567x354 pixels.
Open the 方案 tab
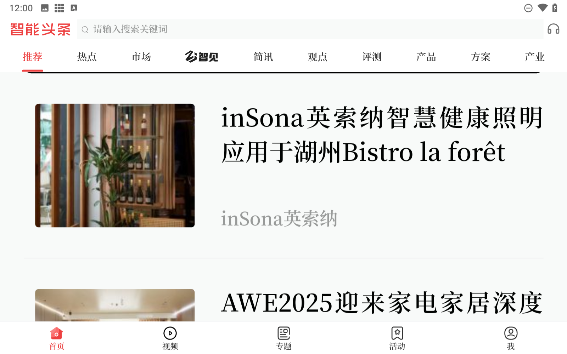coord(481,57)
